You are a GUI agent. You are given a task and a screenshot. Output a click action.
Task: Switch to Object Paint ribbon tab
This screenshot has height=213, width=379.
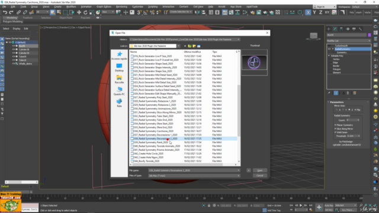(x=66, y=18)
